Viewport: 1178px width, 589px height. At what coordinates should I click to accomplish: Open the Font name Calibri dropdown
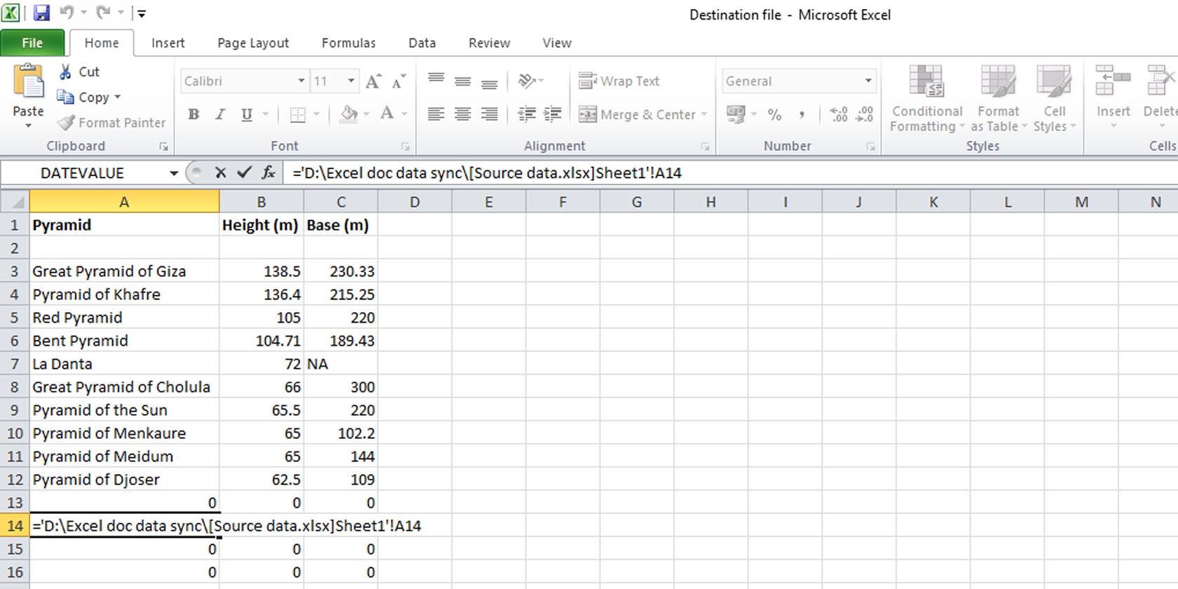pyautogui.click(x=301, y=81)
